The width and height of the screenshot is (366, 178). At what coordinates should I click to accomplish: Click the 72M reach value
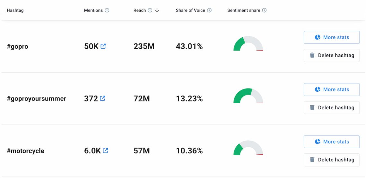click(142, 99)
